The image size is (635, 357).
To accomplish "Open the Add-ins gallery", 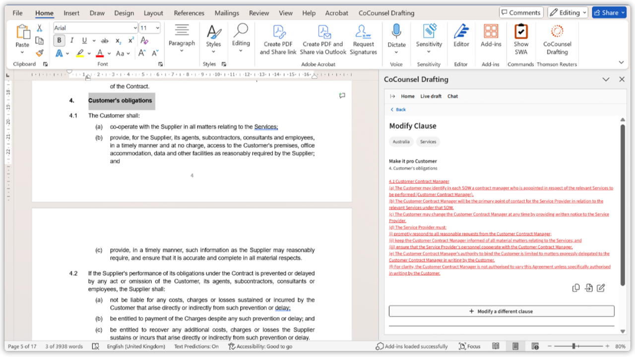I will 491,36.
